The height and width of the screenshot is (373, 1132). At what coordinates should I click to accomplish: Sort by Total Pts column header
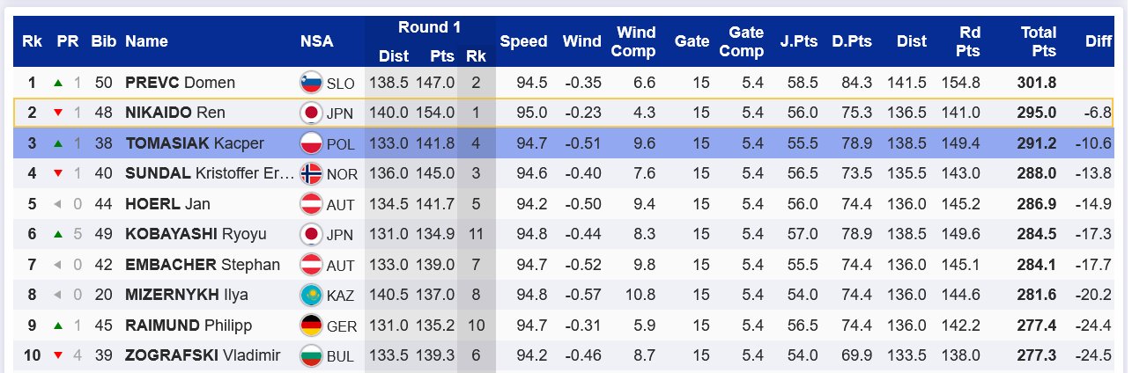(1038, 41)
